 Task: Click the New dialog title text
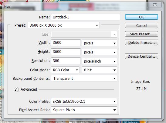click(x=7, y=7)
